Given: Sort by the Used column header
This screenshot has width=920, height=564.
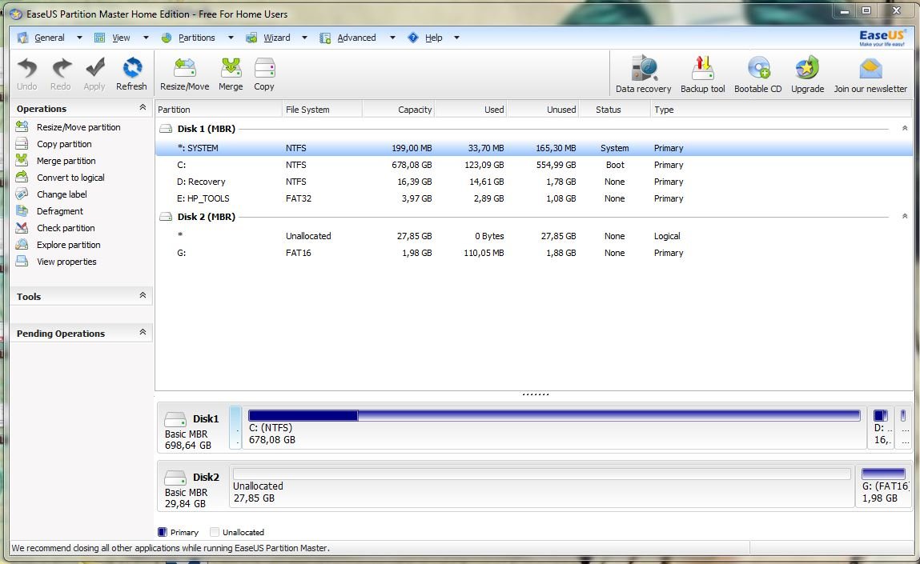Looking at the screenshot, I should pyautogui.click(x=471, y=110).
